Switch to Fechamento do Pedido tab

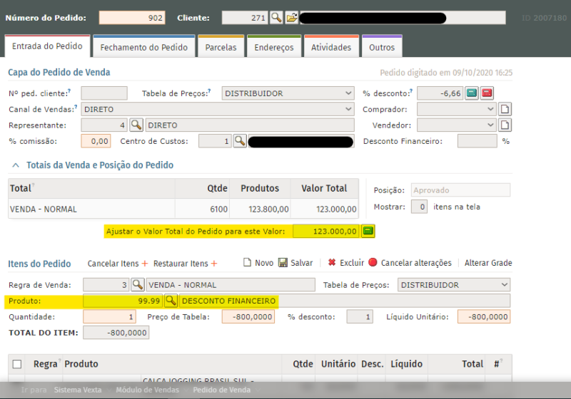(143, 48)
